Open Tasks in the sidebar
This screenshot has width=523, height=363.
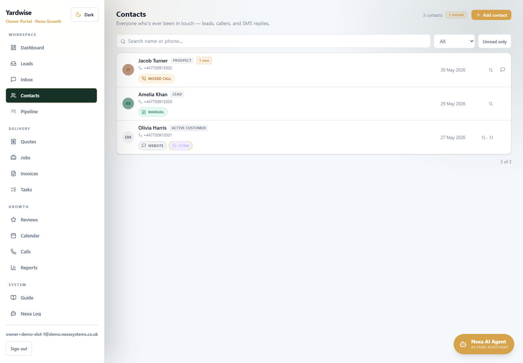tap(51, 189)
